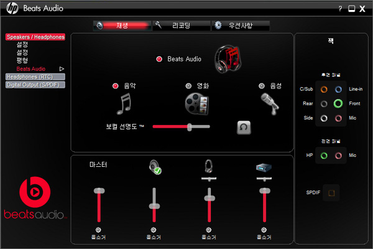The width and height of the screenshot is (373, 249).
Task: Open the 재생 playback tab
Action: (x=122, y=26)
